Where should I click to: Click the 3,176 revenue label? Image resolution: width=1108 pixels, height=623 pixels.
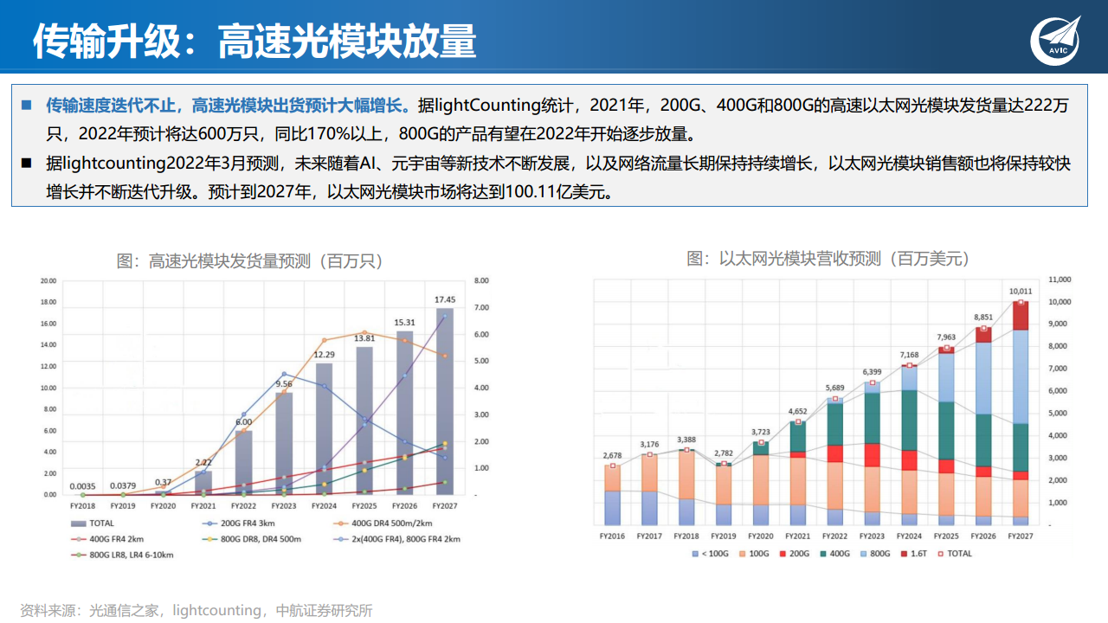(649, 444)
